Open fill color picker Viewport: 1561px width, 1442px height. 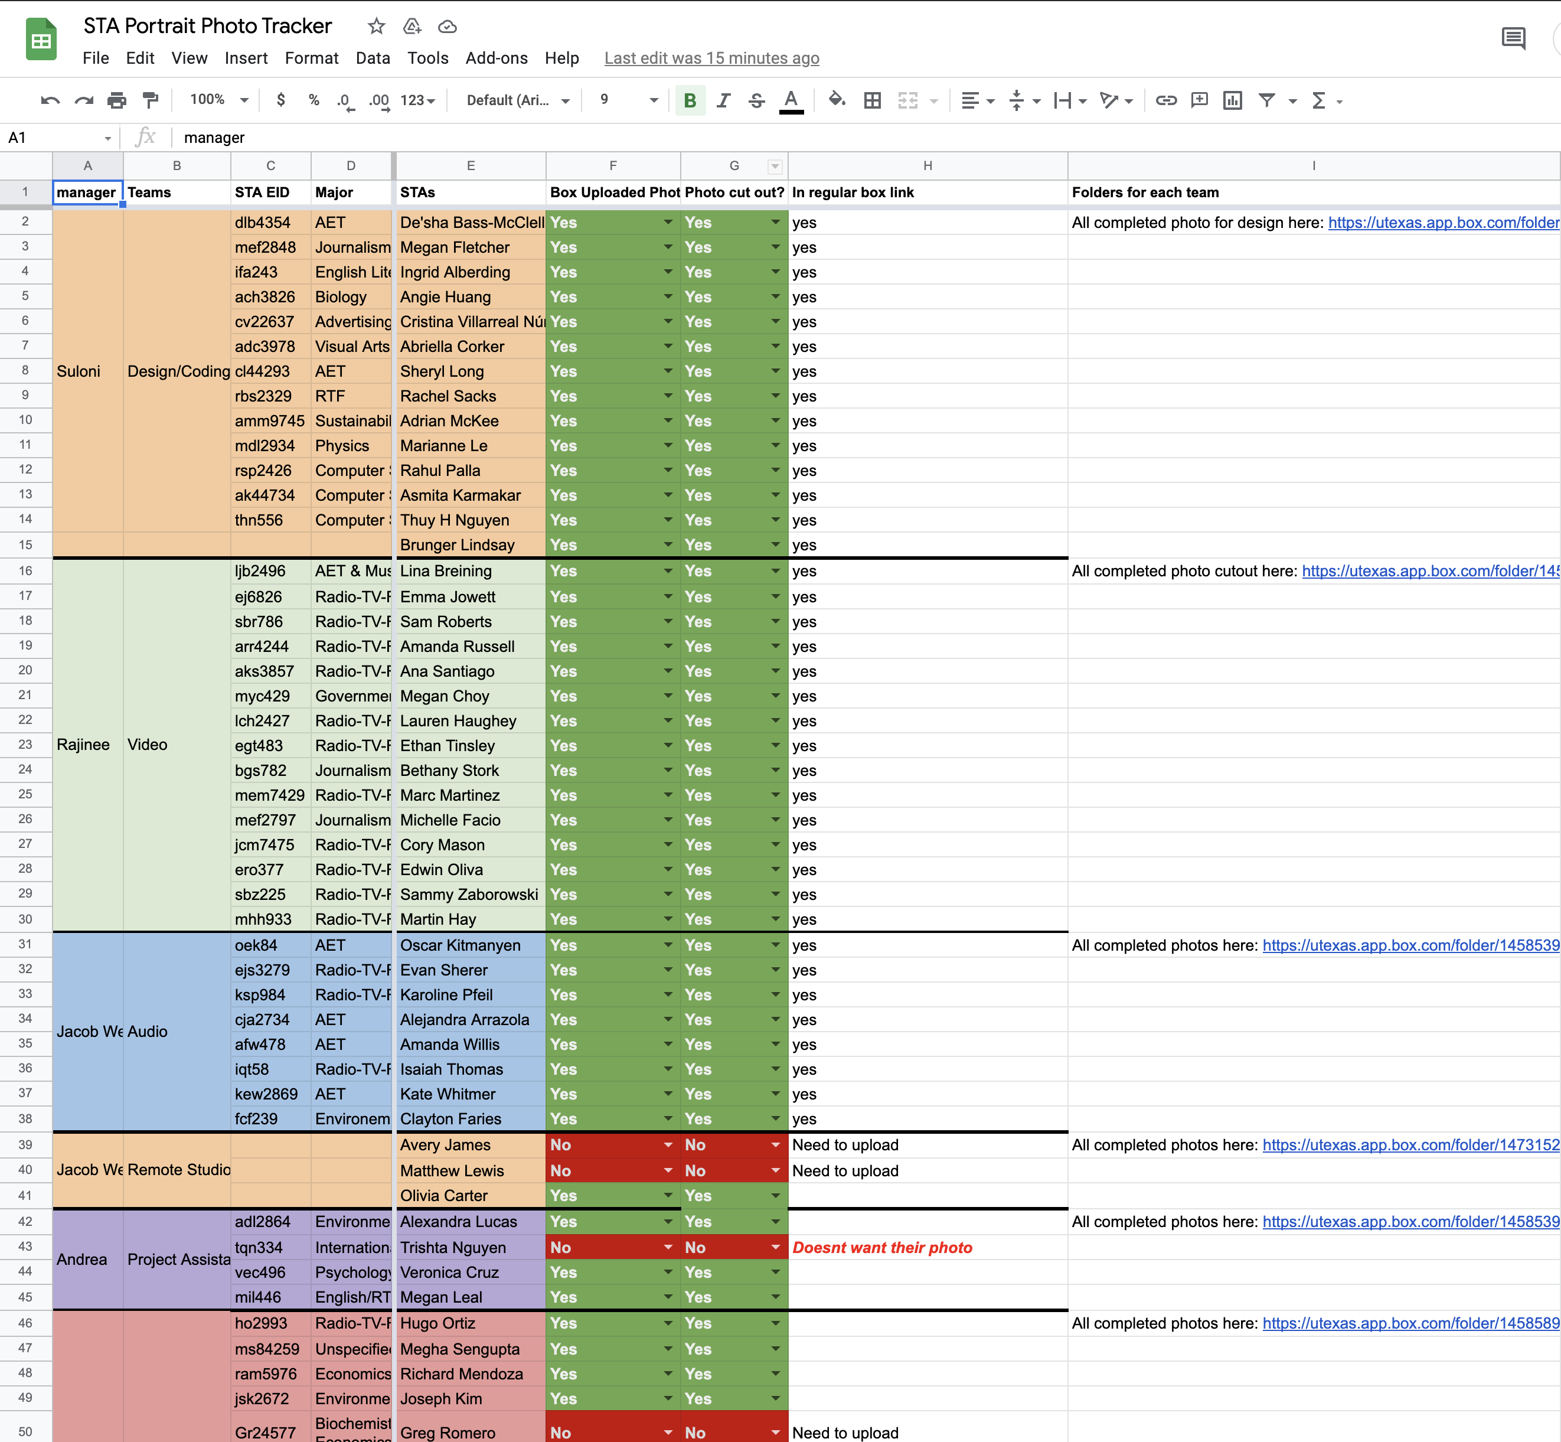coord(836,100)
